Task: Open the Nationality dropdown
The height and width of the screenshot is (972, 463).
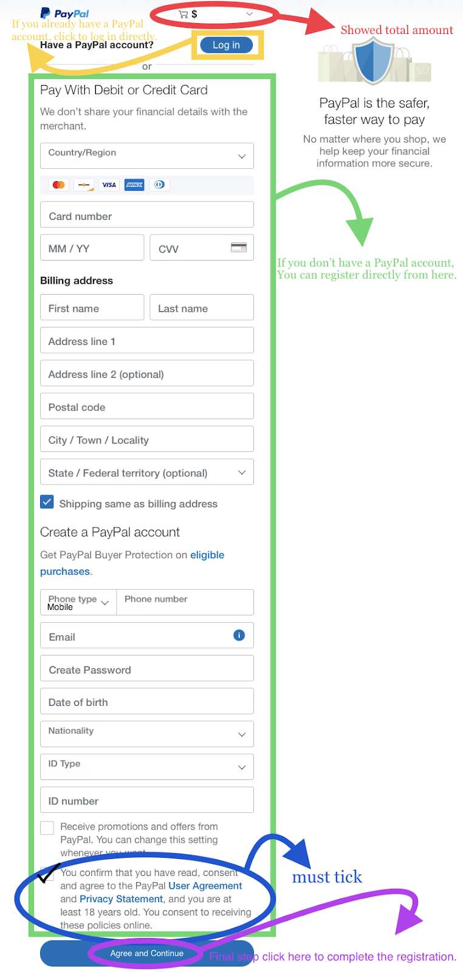Action: coord(147,734)
